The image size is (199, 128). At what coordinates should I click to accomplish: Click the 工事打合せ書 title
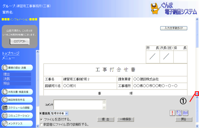point(116,70)
